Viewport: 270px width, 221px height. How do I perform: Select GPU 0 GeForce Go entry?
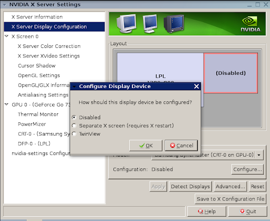click(41, 104)
